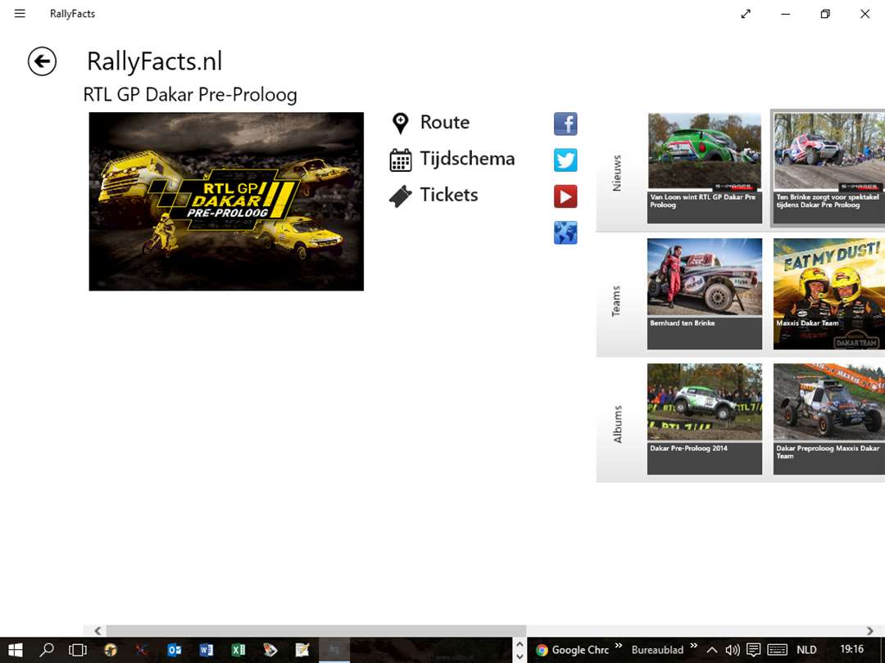
Task: Open the Bernhard ten Brinke team tile
Action: (705, 294)
